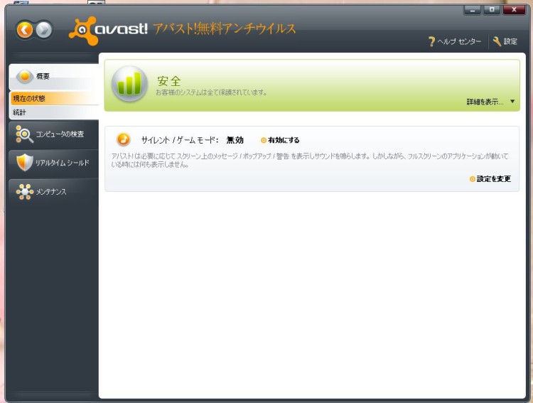Select 統計 in the sidebar
Image resolution: width=533 pixels, height=403 pixels.
click(55, 112)
